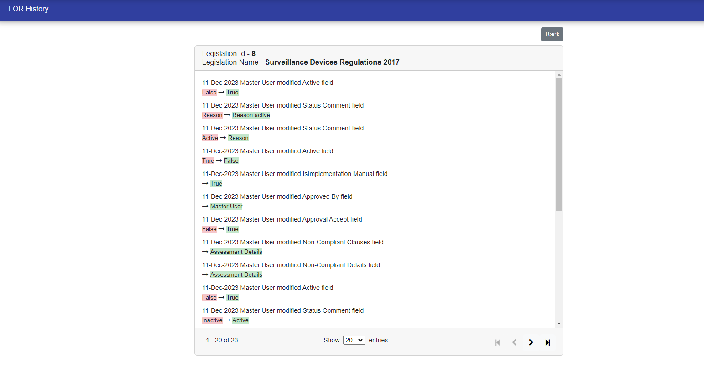Go to the next page of entries
The width and height of the screenshot is (704, 367).
coord(531,342)
